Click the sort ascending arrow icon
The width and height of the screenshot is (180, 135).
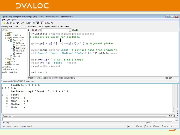pos(42,23)
